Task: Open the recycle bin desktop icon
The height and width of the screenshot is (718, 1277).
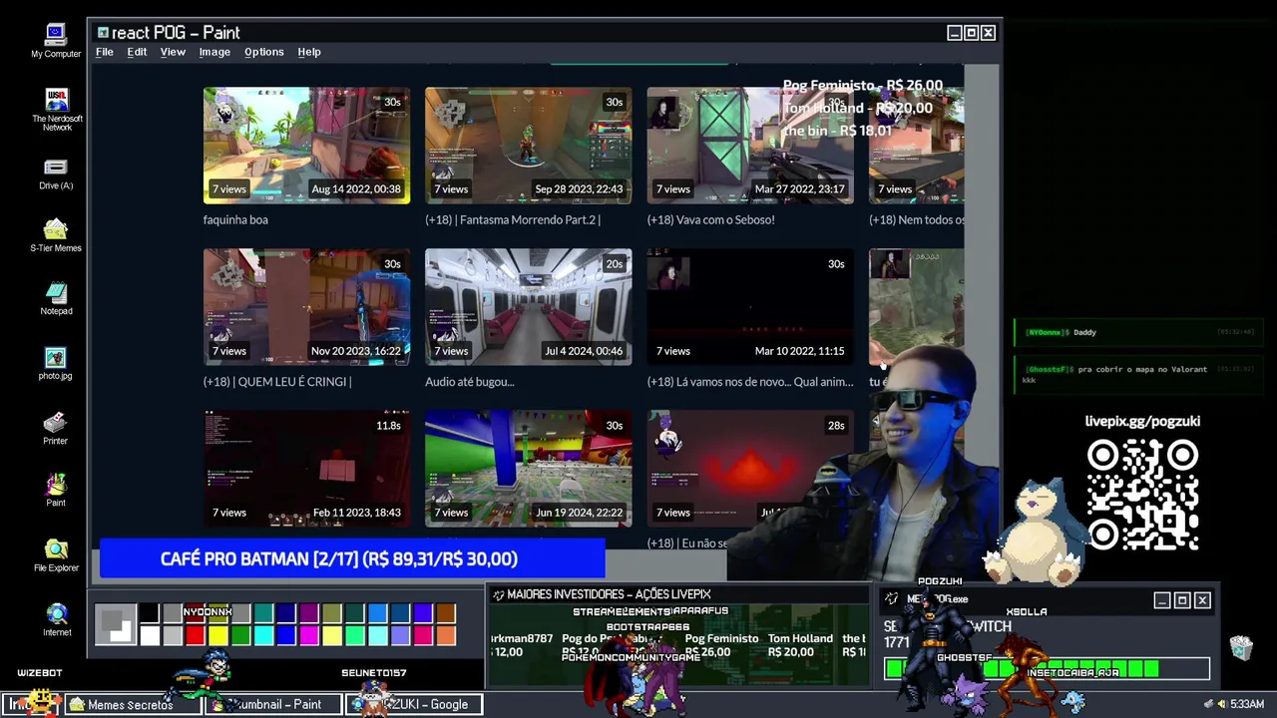Action: [1241, 647]
